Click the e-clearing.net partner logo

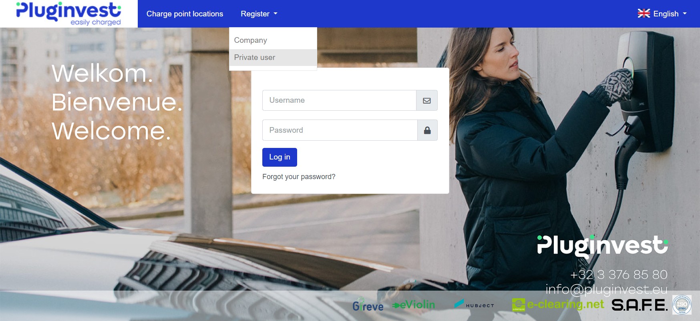tap(557, 305)
